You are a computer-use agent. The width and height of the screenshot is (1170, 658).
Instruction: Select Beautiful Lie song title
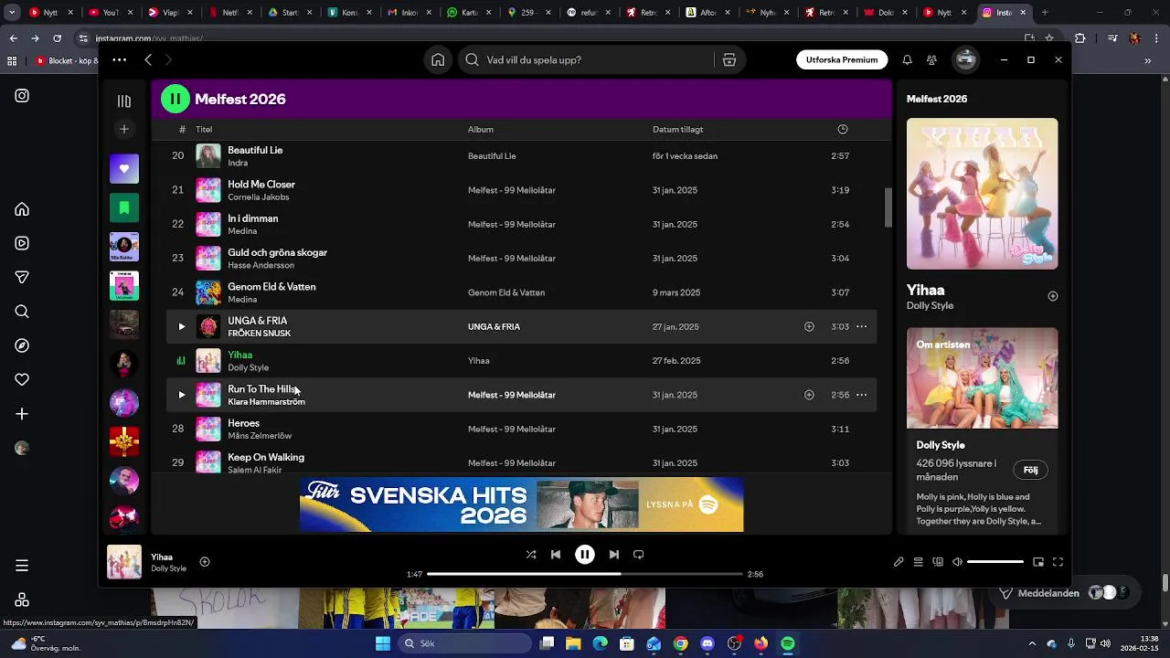pyautogui.click(x=255, y=150)
